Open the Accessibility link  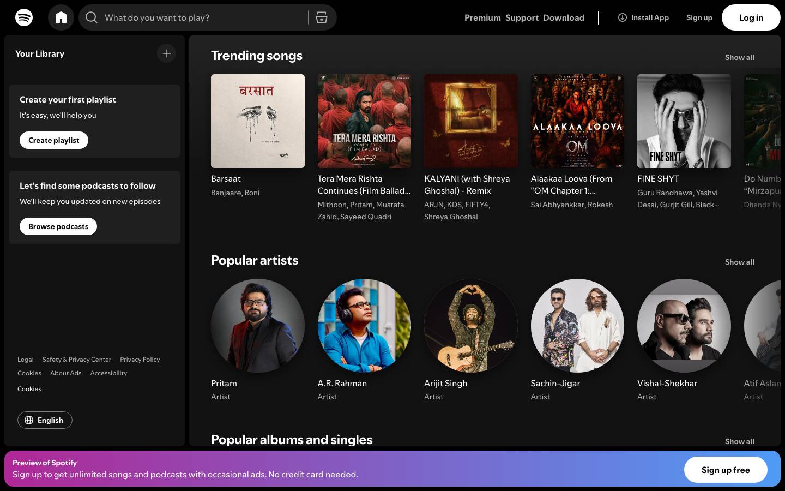pos(108,373)
